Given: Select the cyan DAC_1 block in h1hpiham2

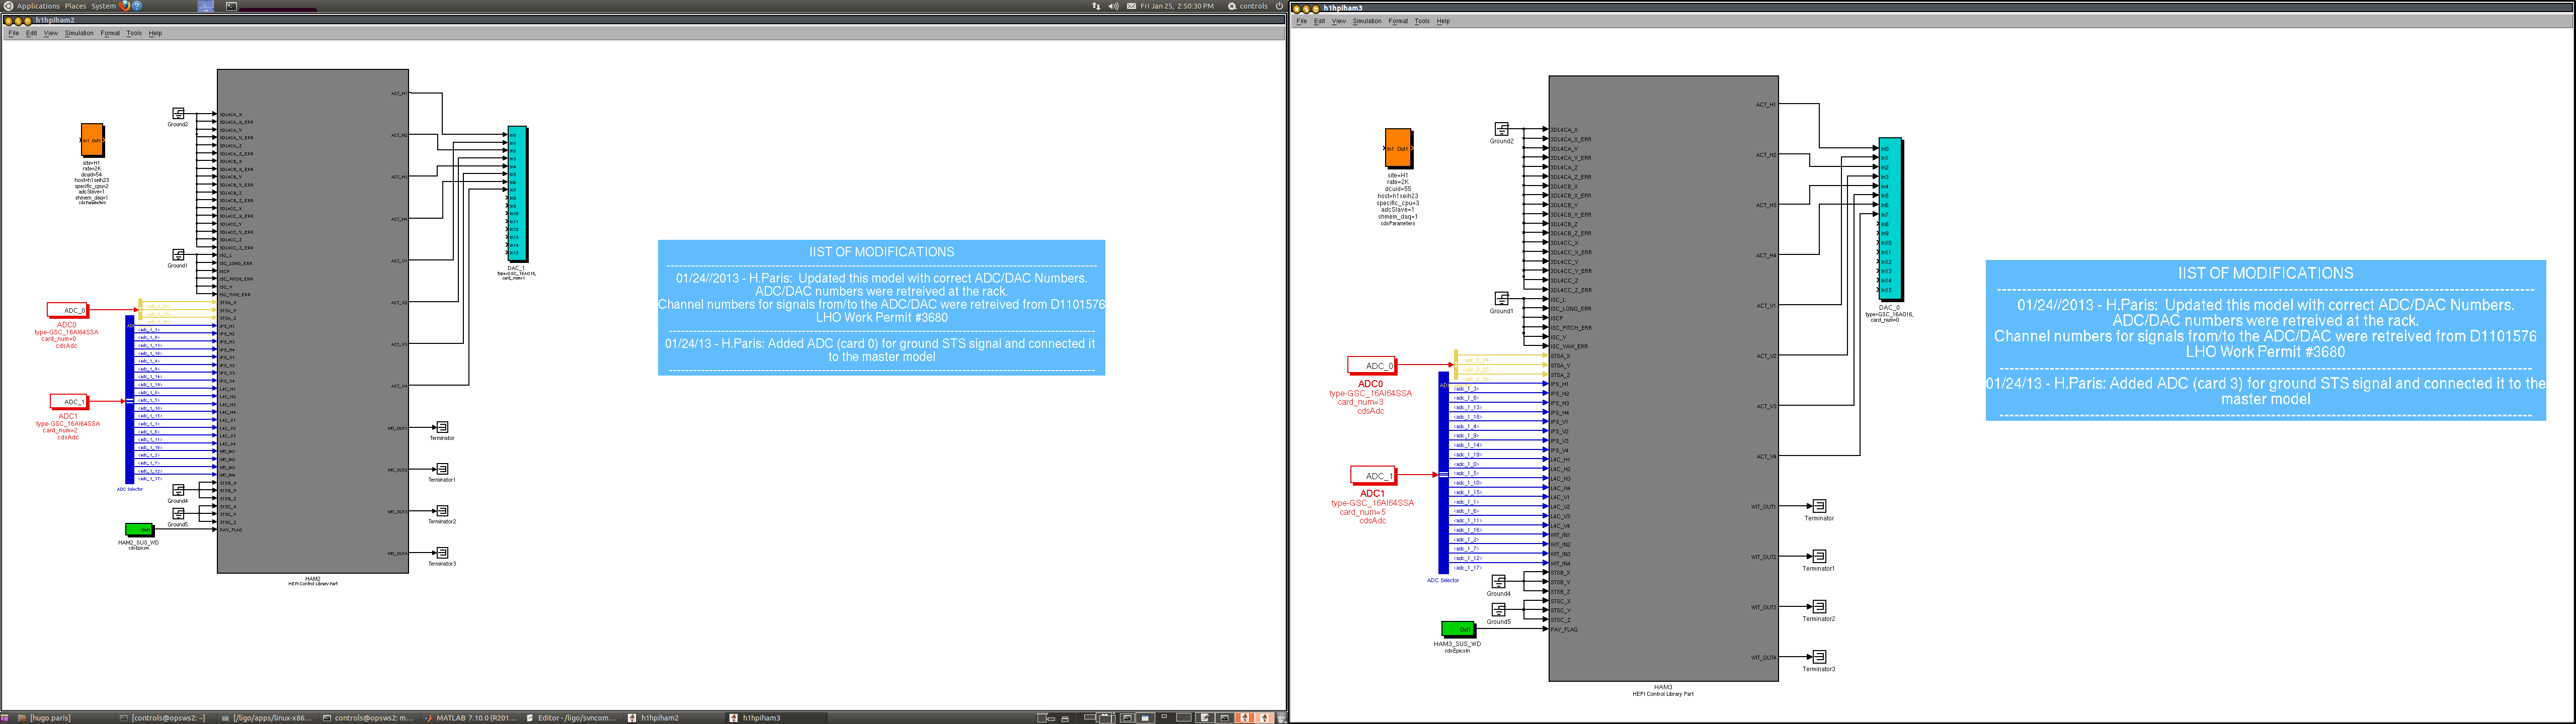Looking at the screenshot, I should 517,193.
